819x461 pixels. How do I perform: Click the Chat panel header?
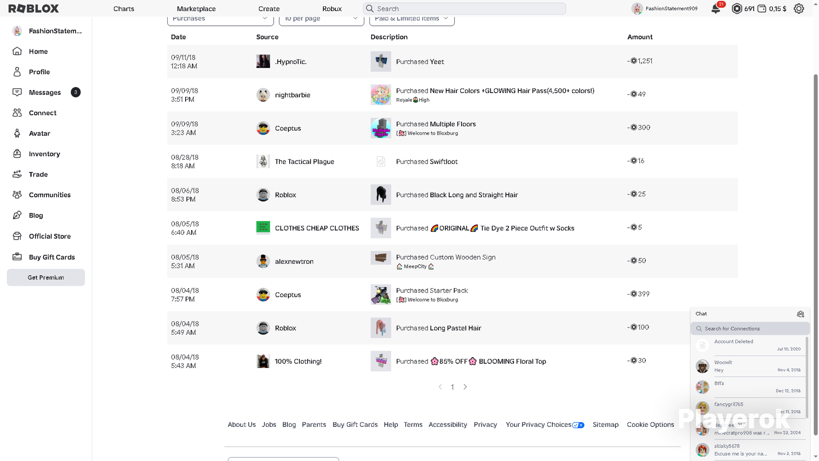click(x=750, y=314)
